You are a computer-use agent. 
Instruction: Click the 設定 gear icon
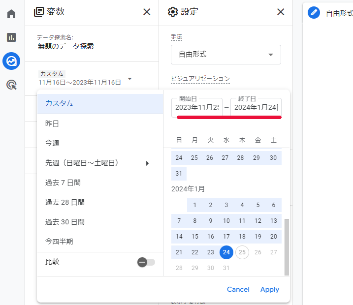coord(173,12)
